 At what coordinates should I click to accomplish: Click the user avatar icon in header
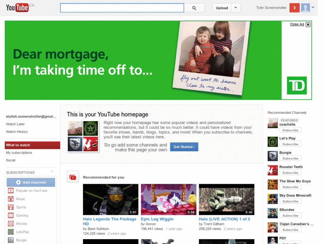[305, 8]
